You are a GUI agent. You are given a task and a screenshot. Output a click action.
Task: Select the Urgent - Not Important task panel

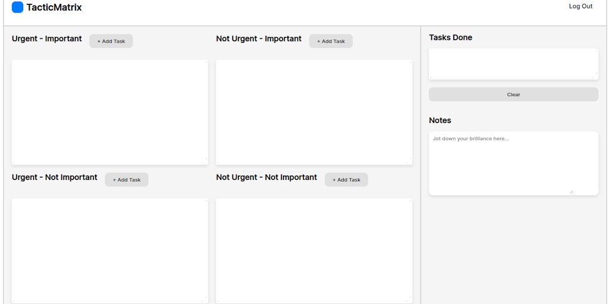pos(110,250)
